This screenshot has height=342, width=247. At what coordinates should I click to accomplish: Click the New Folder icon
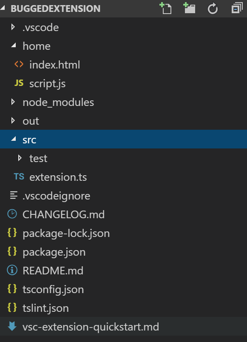coord(189,8)
